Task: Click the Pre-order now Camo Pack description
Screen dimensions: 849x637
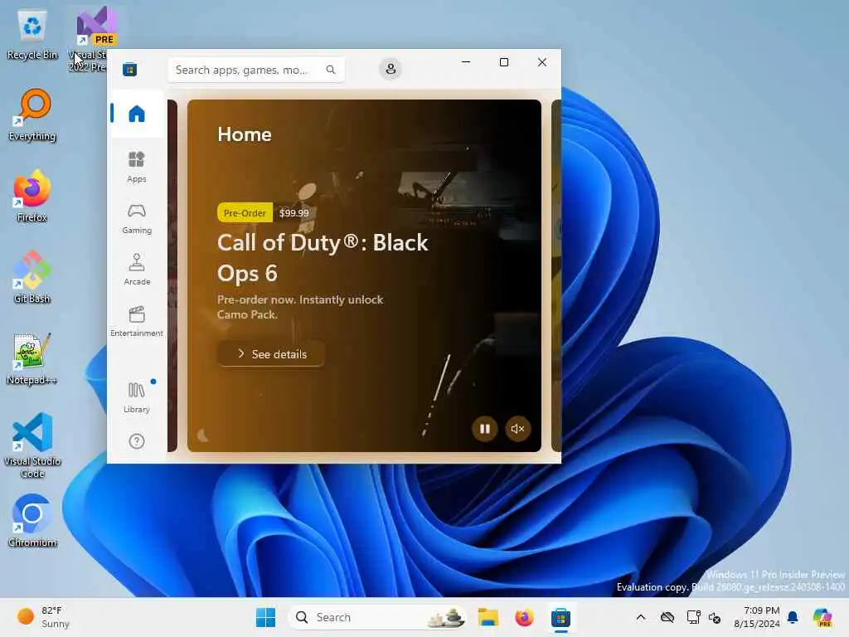Action: [x=300, y=307]
